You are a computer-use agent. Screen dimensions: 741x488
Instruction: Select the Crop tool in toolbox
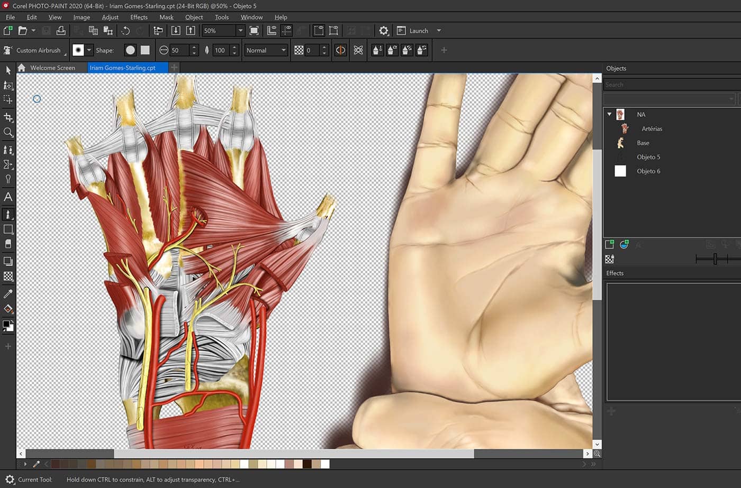click(x=8, y=117)
